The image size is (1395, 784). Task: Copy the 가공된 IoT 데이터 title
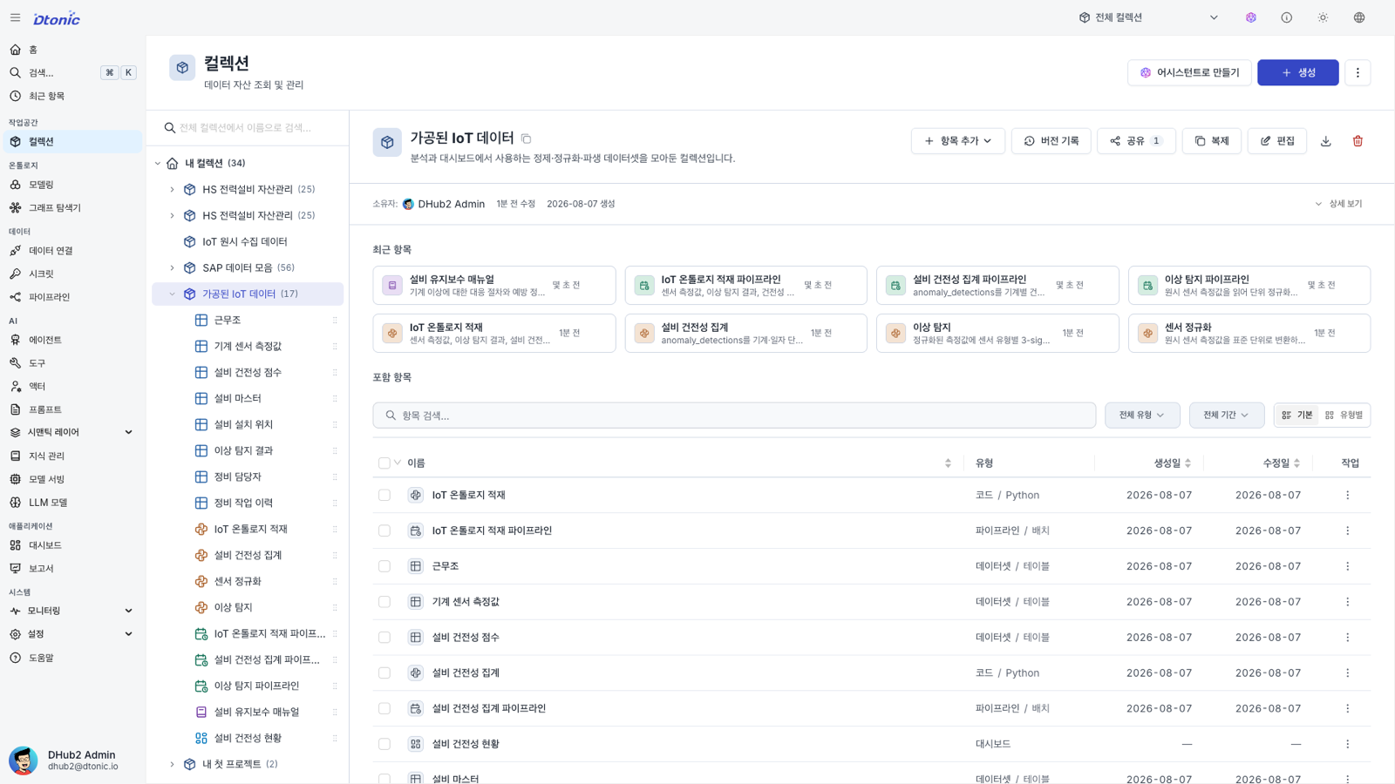[527, 139]
